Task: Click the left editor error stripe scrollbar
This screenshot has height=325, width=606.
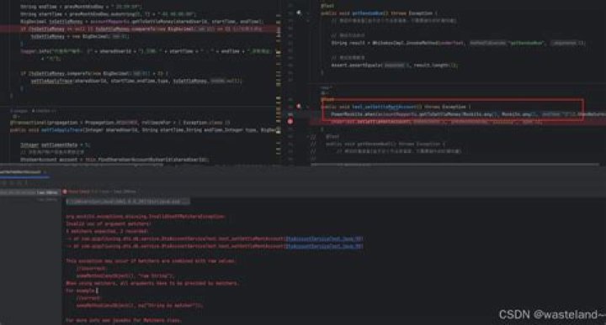Action: click(279, 83)
